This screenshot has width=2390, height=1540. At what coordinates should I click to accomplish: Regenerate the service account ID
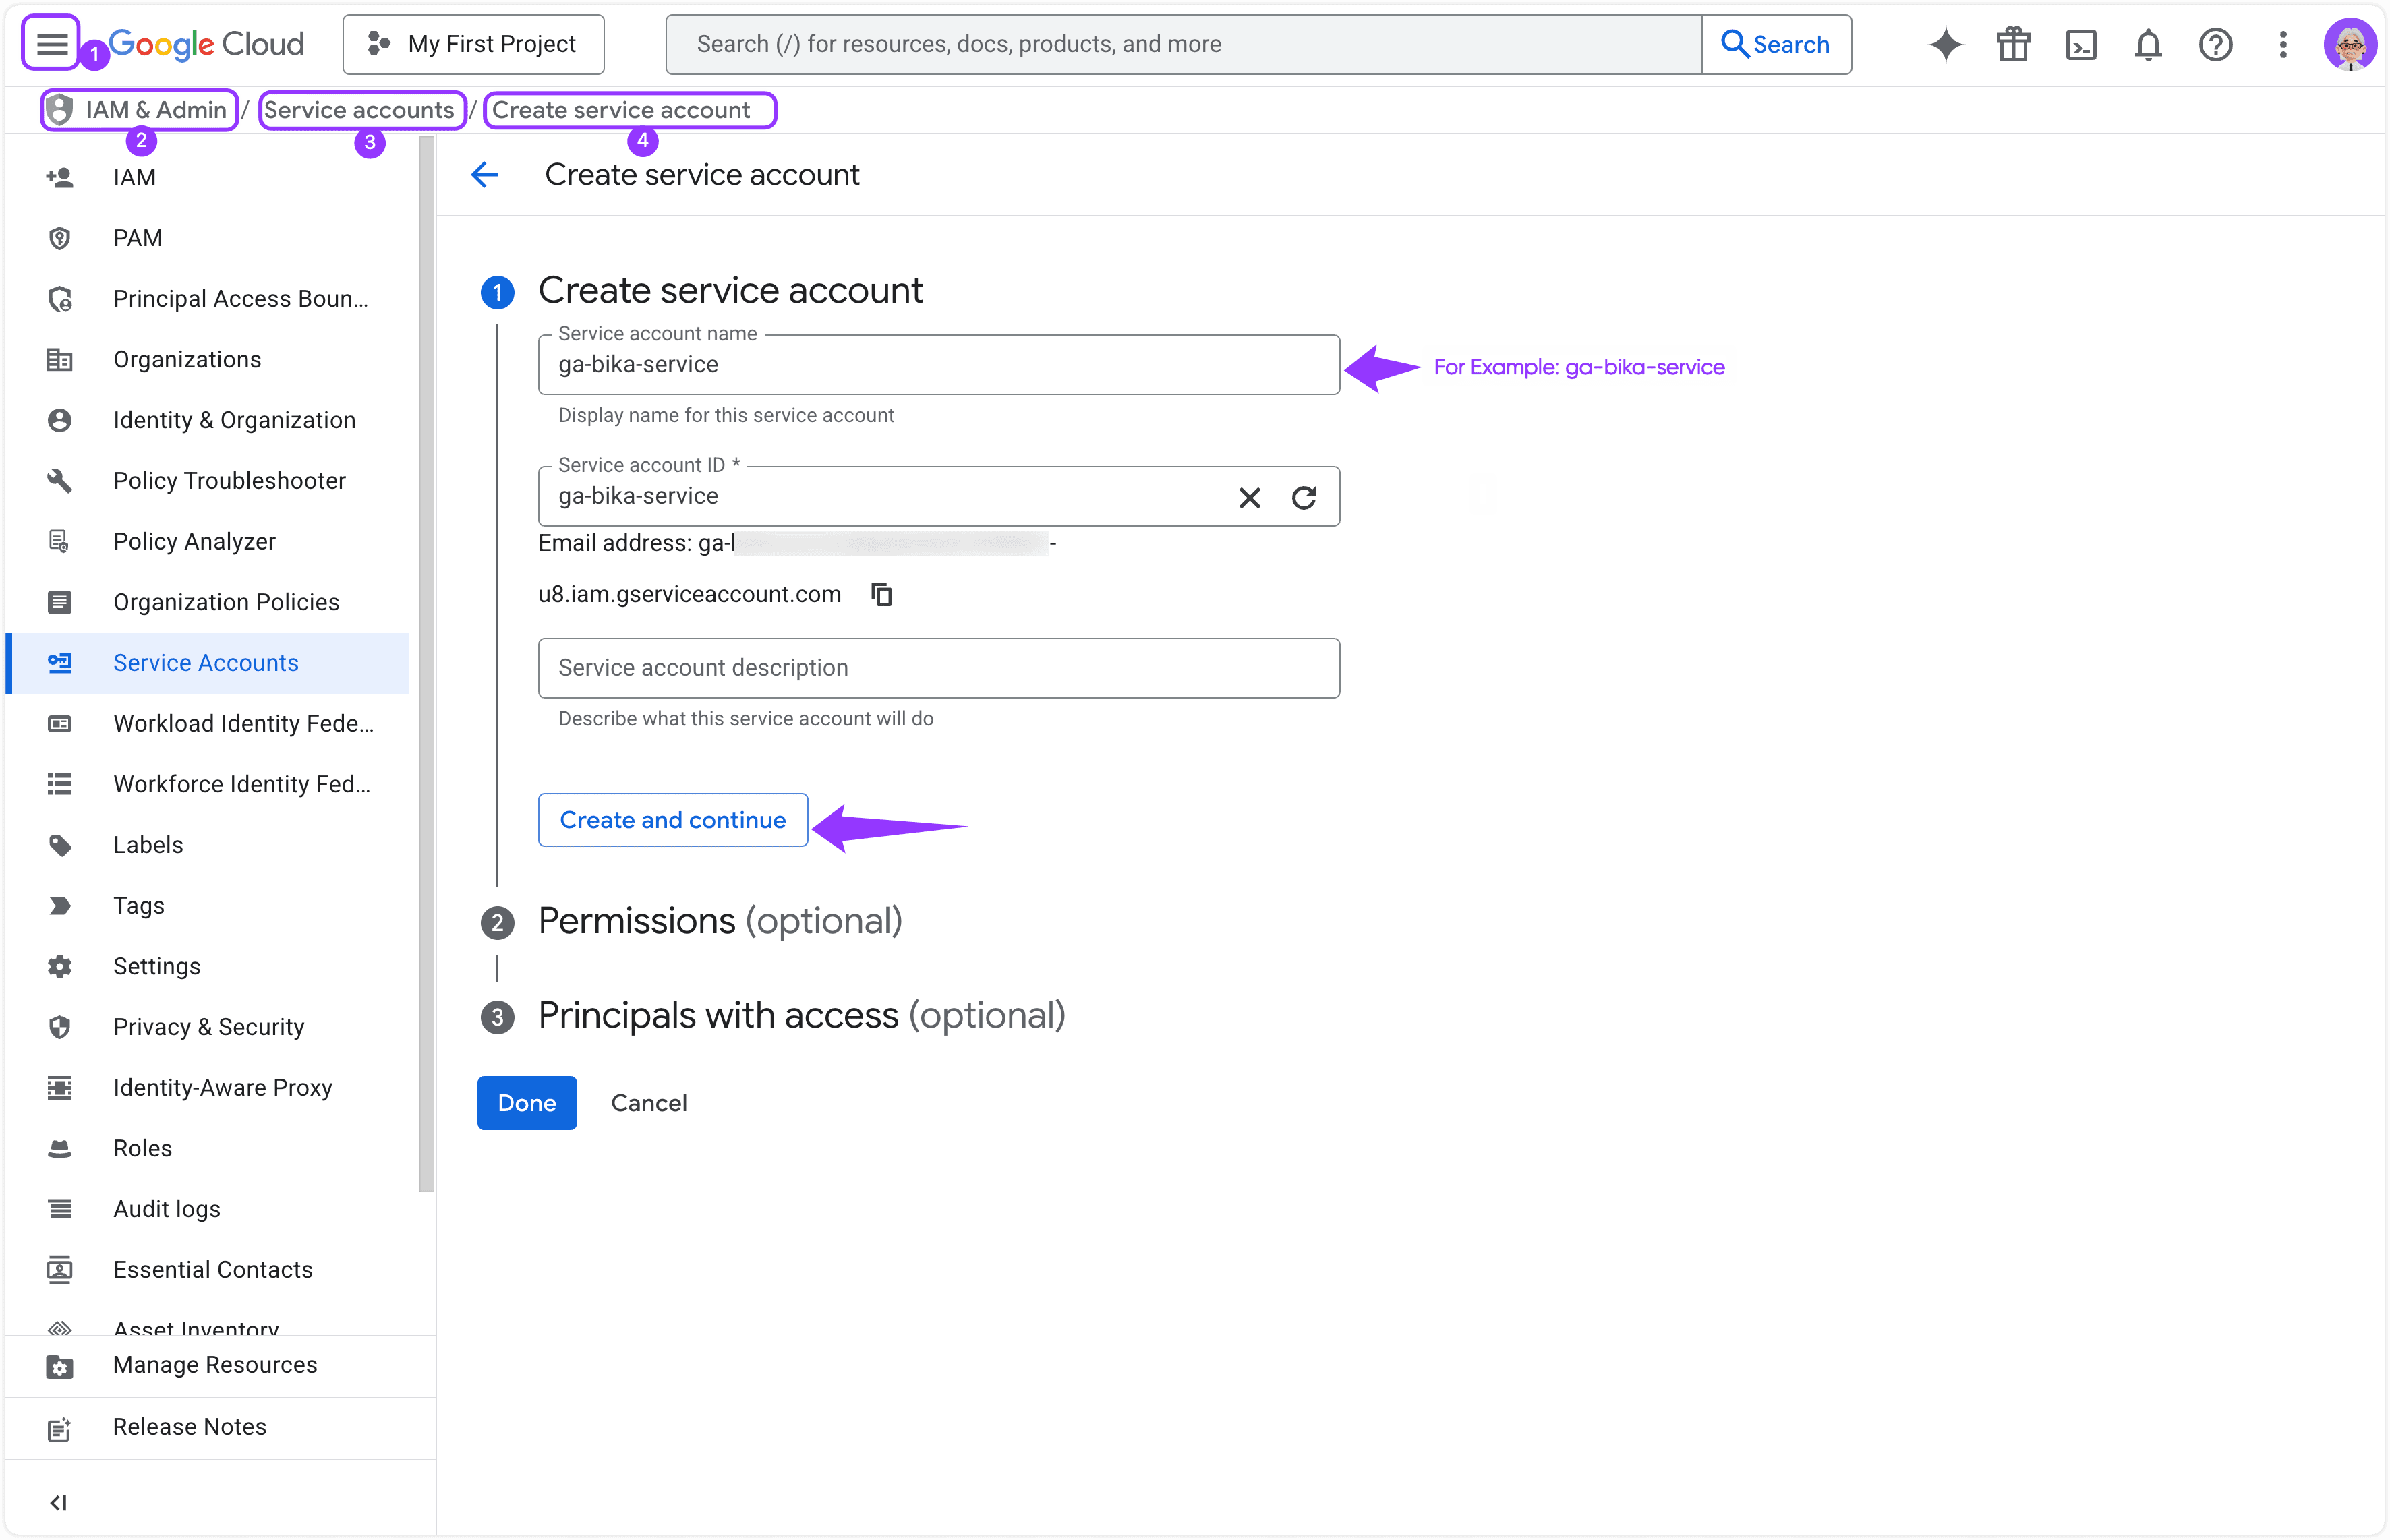pyautogui.click(x=1304, y=497)
